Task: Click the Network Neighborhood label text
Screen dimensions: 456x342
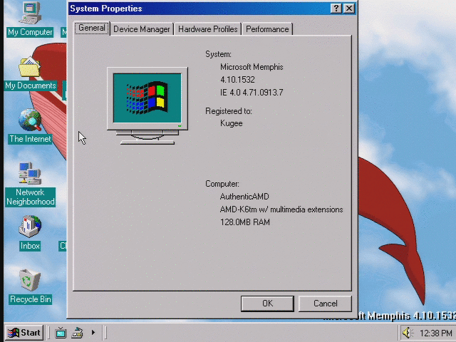Action: click(31, 197)
